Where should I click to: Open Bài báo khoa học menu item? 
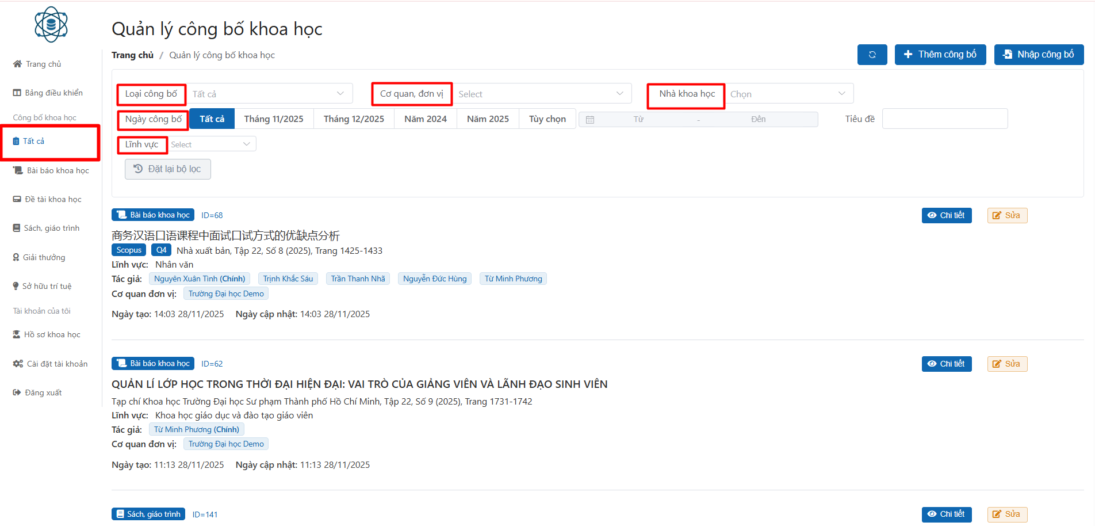point(58,170)
